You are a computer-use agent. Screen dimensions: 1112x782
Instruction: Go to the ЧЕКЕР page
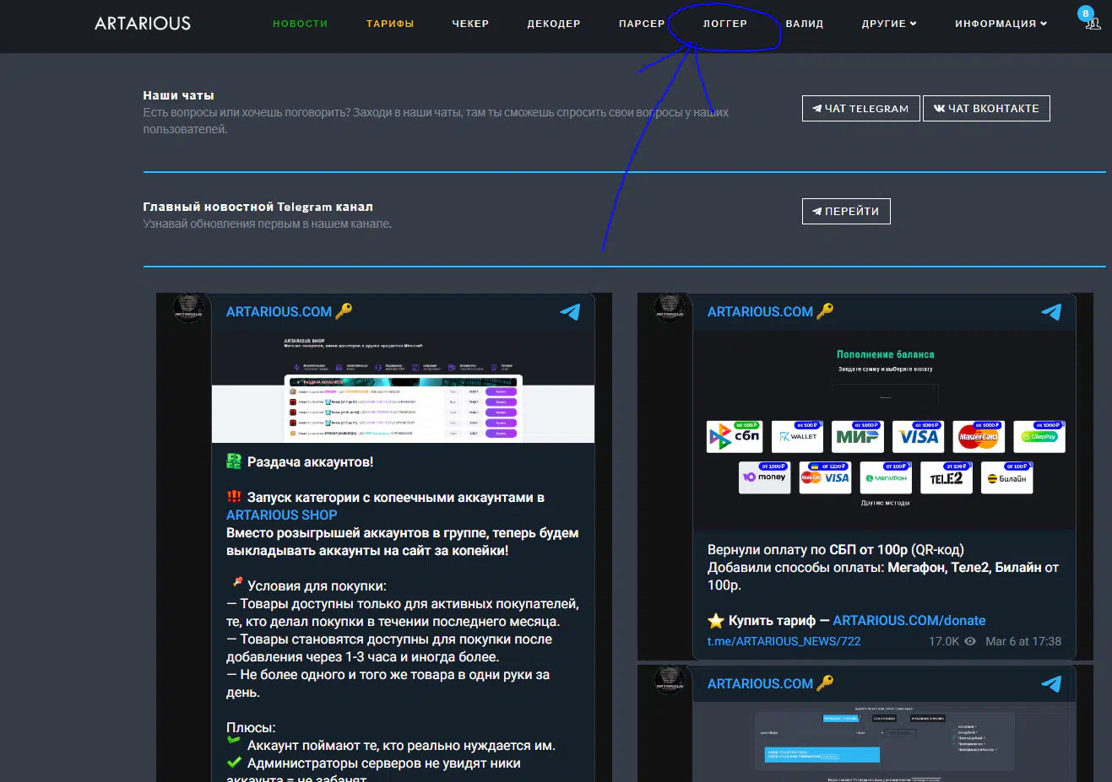(x=470, y=24)
